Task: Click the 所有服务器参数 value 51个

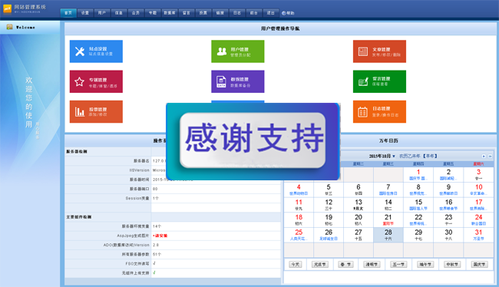Action: coord(157,255)
